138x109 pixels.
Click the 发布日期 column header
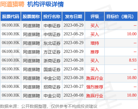click(74, 16)
